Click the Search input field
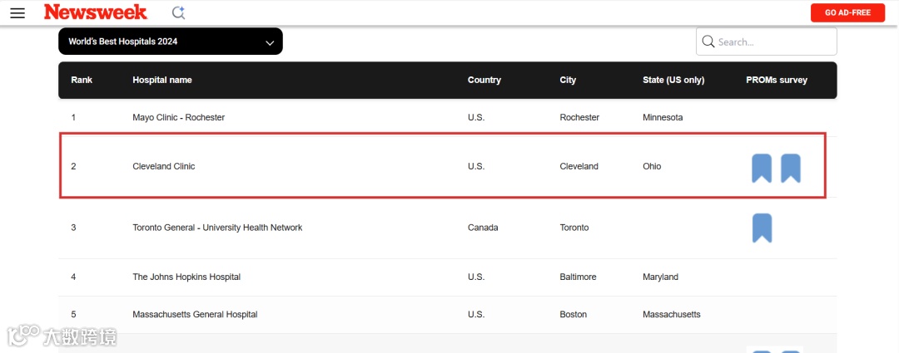This screenshot has width=899, height=353. click(x=766, y=42)
